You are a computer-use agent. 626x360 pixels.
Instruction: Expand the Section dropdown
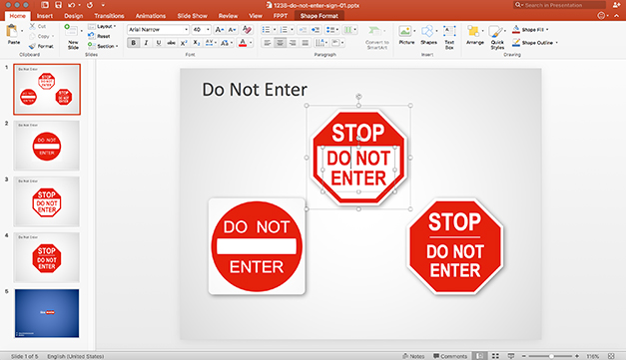tap(117, 46)
